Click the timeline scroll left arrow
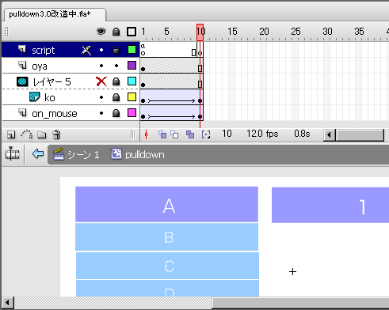Image resolution: width=389 pixels, height=310 pixels. (x=329, y=135)
